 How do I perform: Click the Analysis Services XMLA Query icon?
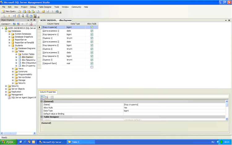click(33, 11)
